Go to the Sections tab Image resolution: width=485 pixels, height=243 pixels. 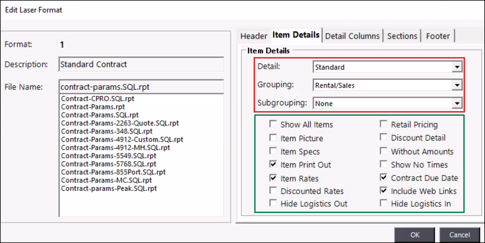click(x=402, y=36)
